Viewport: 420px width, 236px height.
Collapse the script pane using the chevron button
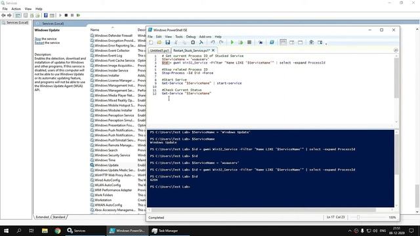coord(396,50)
